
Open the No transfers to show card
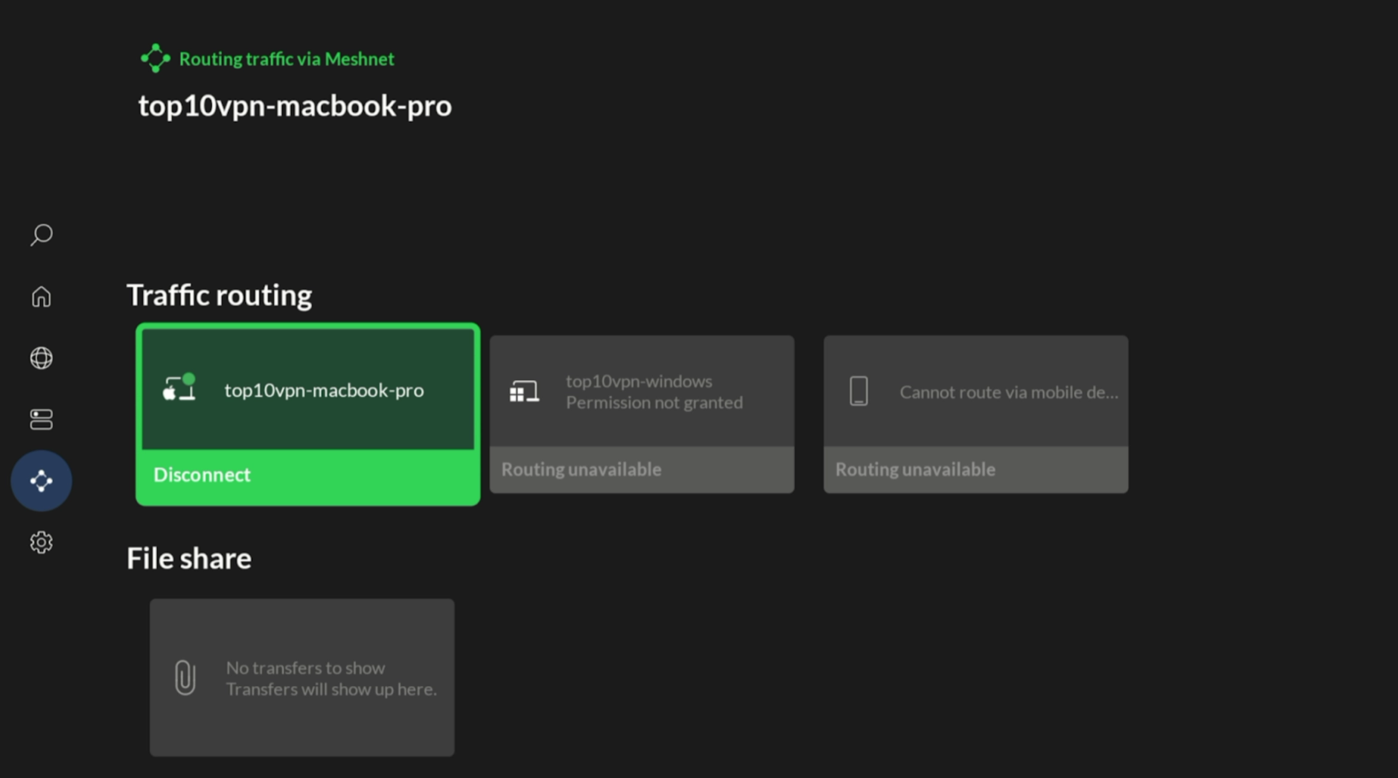click(x=302, y=678)
